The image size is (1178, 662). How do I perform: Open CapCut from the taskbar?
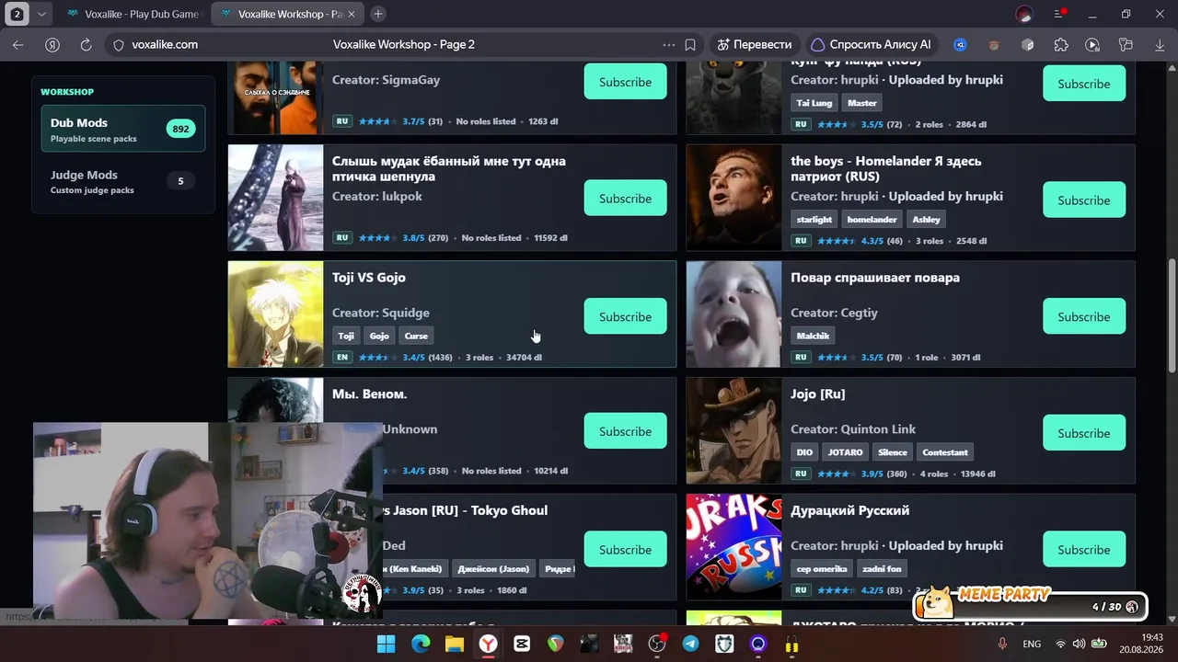click(x=522, y=644)
